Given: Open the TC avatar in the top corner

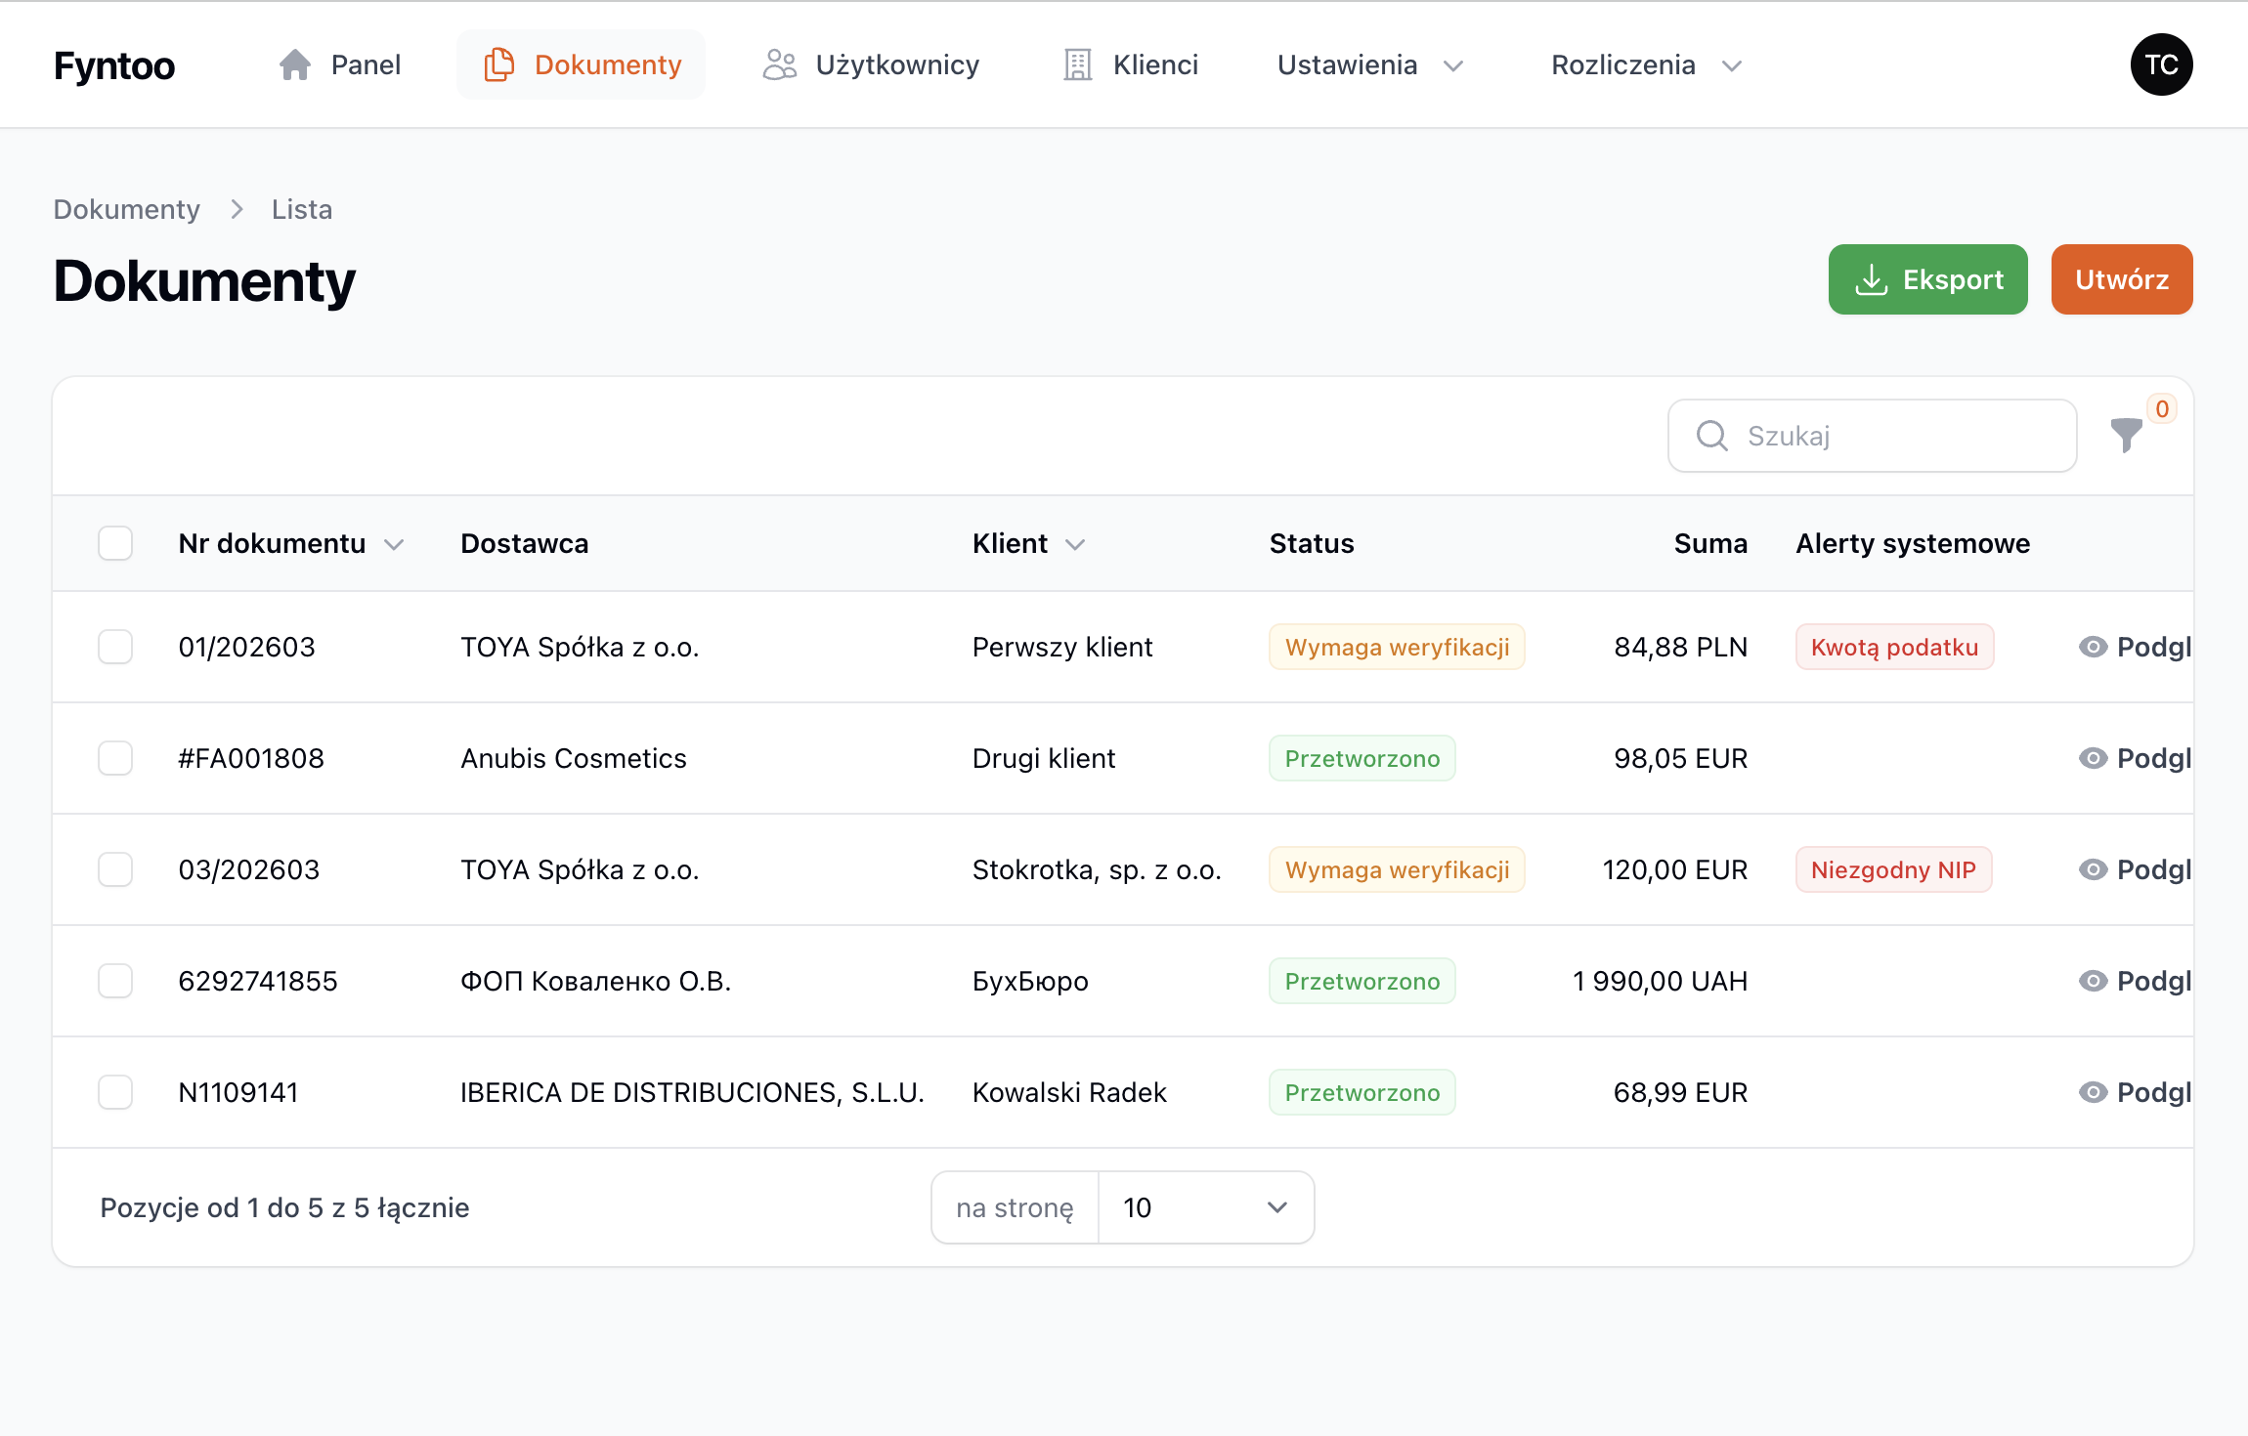Looking at the screenshot, I should 2161,63.
